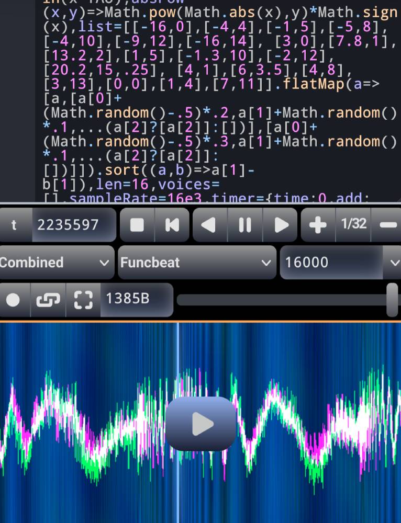Click the 1385B code size label
The image size is (401, 523).
click(x=135, y=300)
